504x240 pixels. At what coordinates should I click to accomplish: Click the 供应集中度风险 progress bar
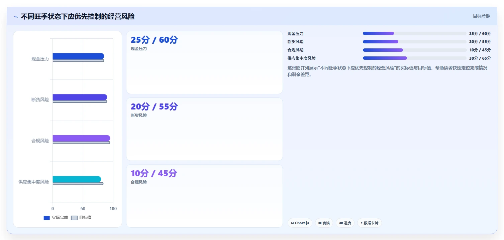[414, 58]
